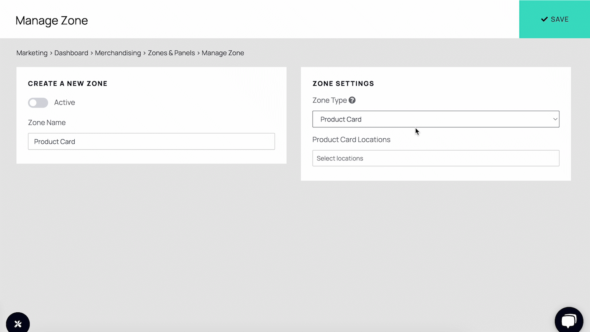Open the tools wrench icon button
Screen dimensions: 590x332
click(18, 324)
